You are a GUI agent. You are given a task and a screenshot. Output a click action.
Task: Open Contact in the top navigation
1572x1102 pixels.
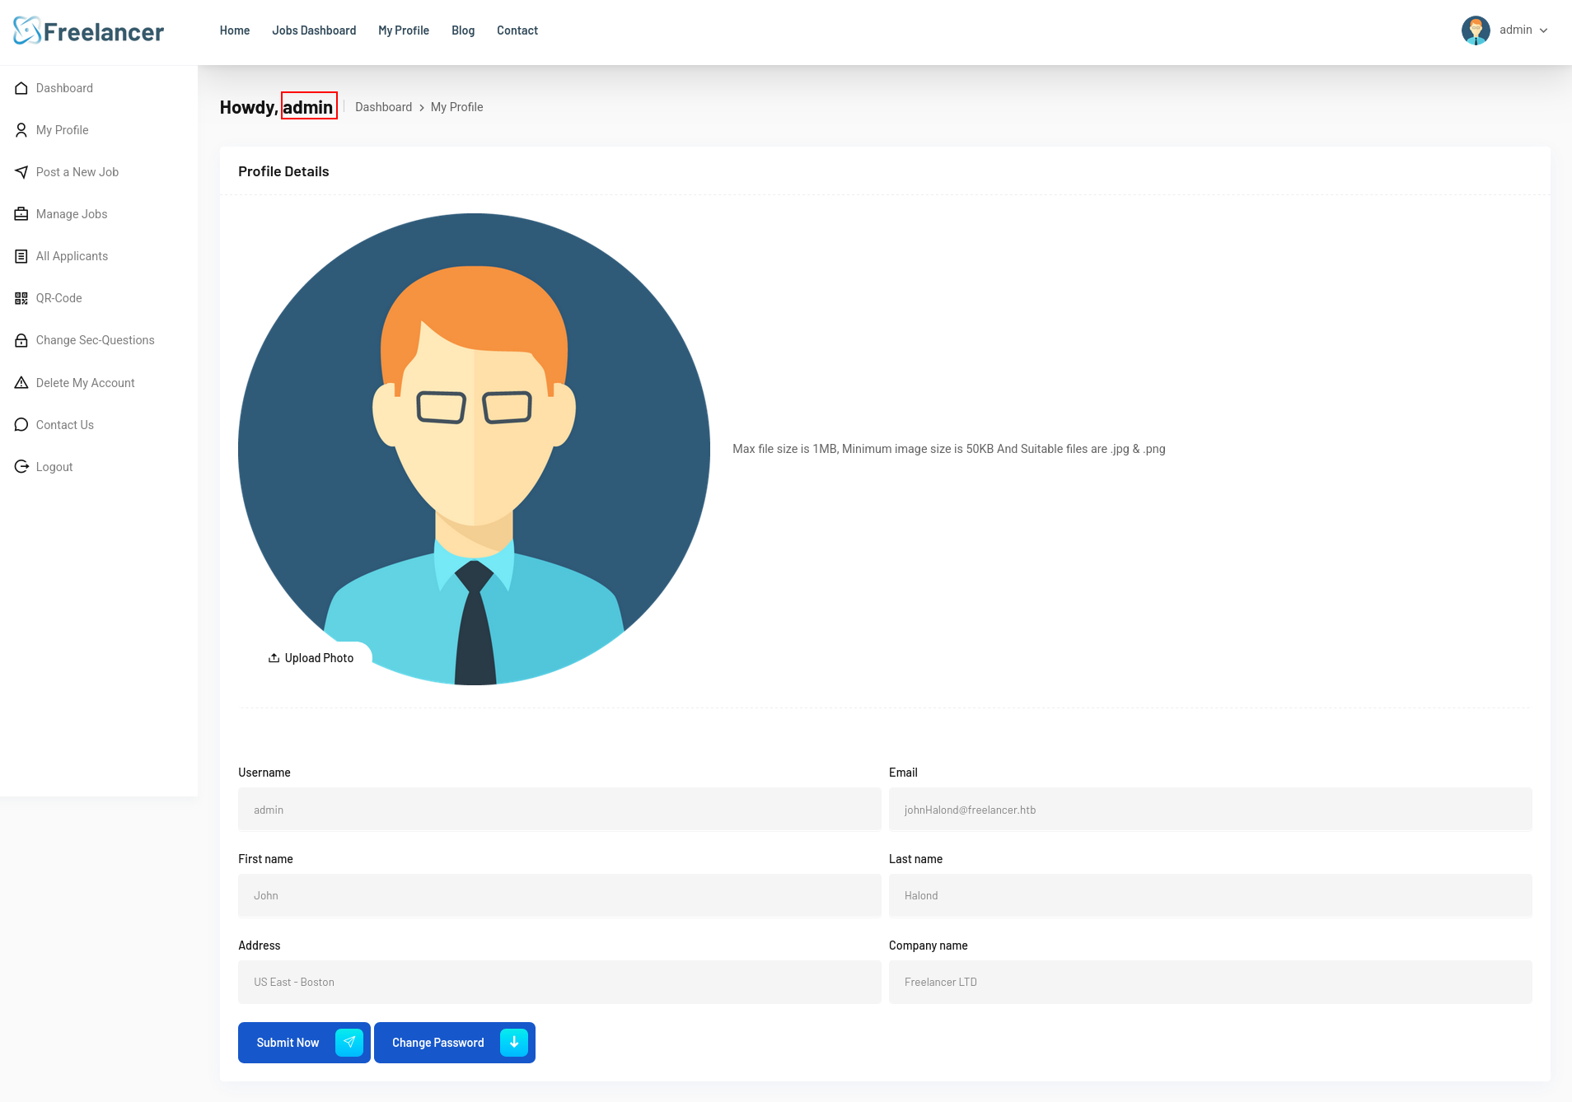point(517,30)
